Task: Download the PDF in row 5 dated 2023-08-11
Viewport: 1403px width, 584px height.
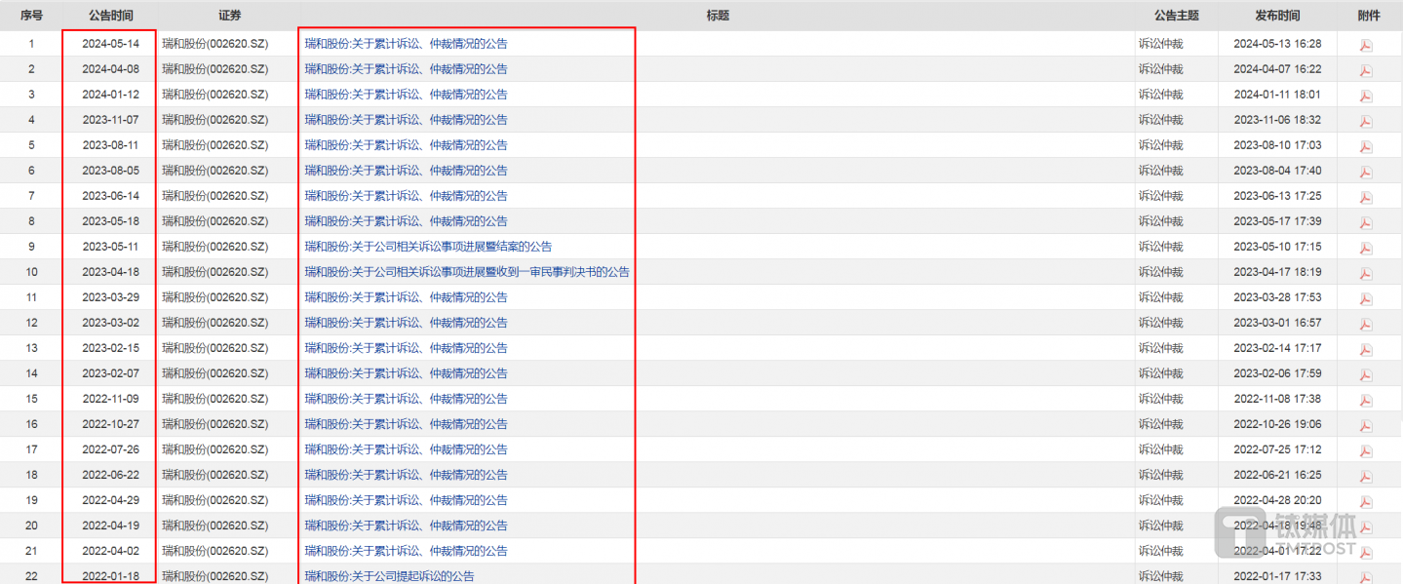Action: (x=1366, y=146)
